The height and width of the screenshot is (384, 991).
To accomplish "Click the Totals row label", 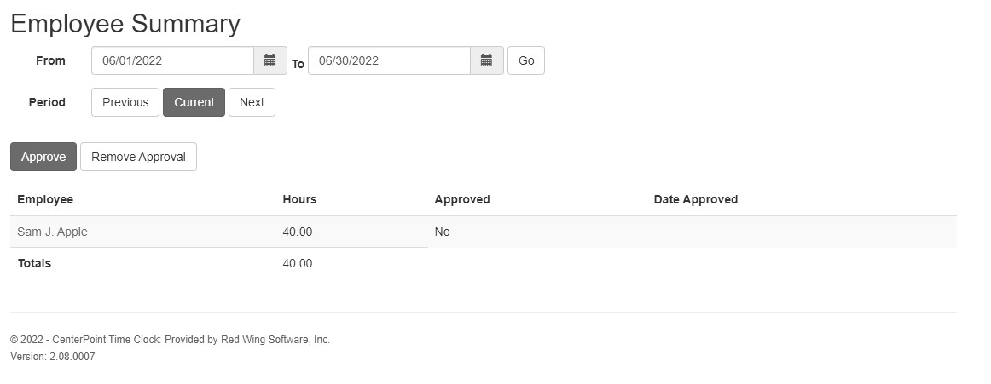I will 35,263.
